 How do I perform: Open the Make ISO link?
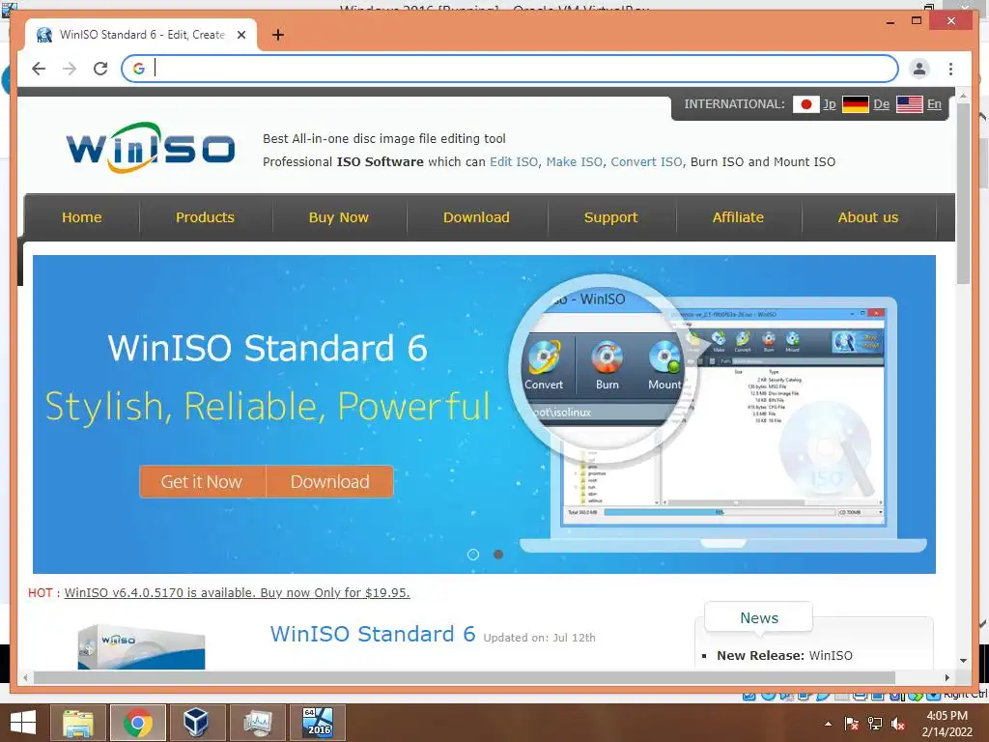coord(574,162)
